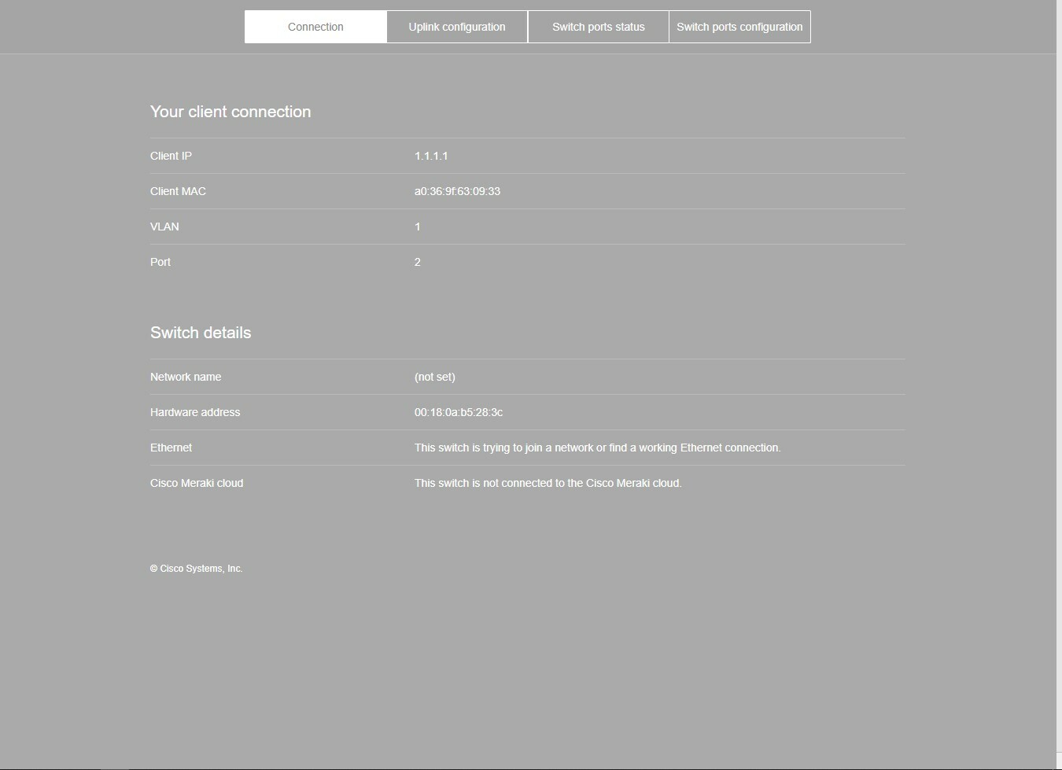Click the not connected to cloud message
The image size is (1062, 770).
(548, 483)
